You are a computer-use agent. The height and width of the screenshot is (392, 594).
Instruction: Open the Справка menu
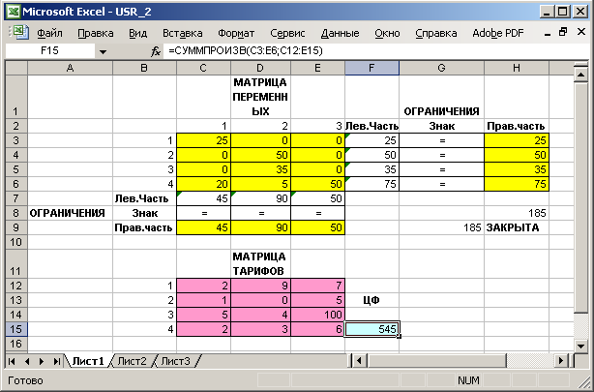(x=435, y=33)
